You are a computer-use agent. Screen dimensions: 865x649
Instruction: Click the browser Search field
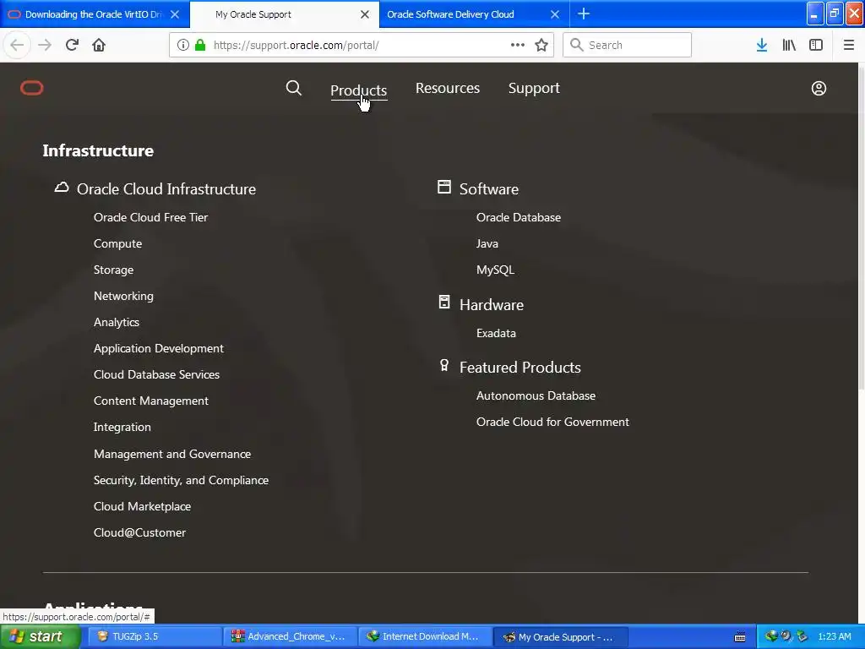pyautogui.click(x=628, y=46)
